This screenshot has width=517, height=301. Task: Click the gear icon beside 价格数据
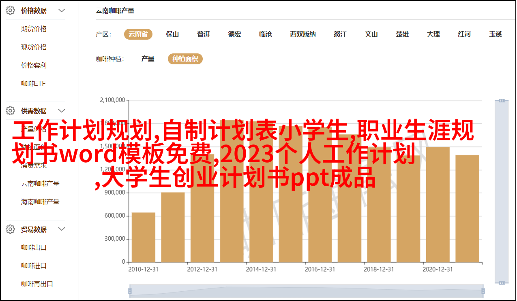(x=10, y=11)
